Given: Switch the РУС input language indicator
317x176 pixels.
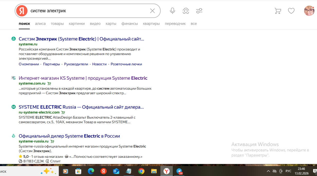Looking at the screenshot, I should (288, 171).
